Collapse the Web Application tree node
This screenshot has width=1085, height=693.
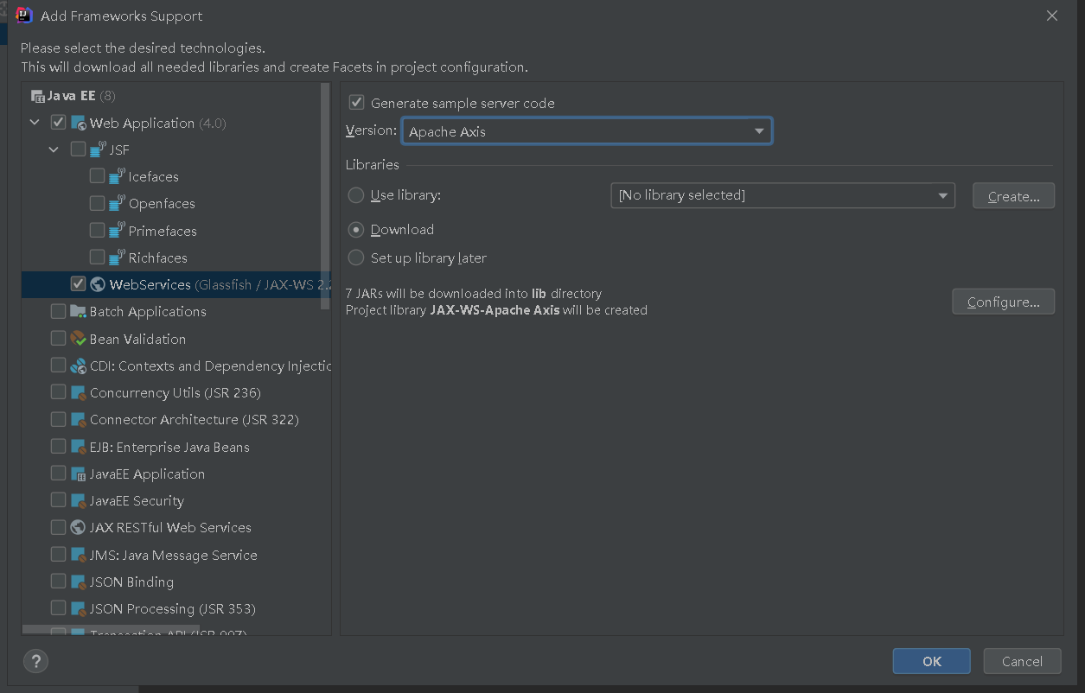click(x=35, y=123)
